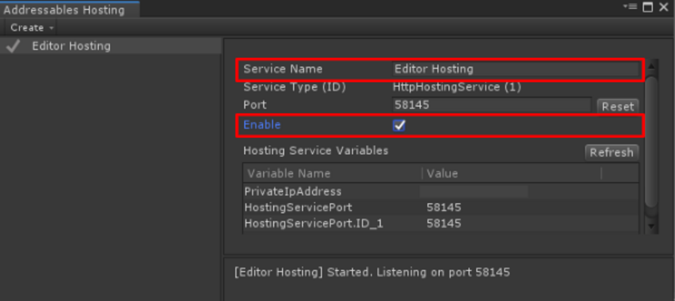Enable the hosting service checkbox
The height and width of the screenshot is (301, 675).
(x=398, y=125)
